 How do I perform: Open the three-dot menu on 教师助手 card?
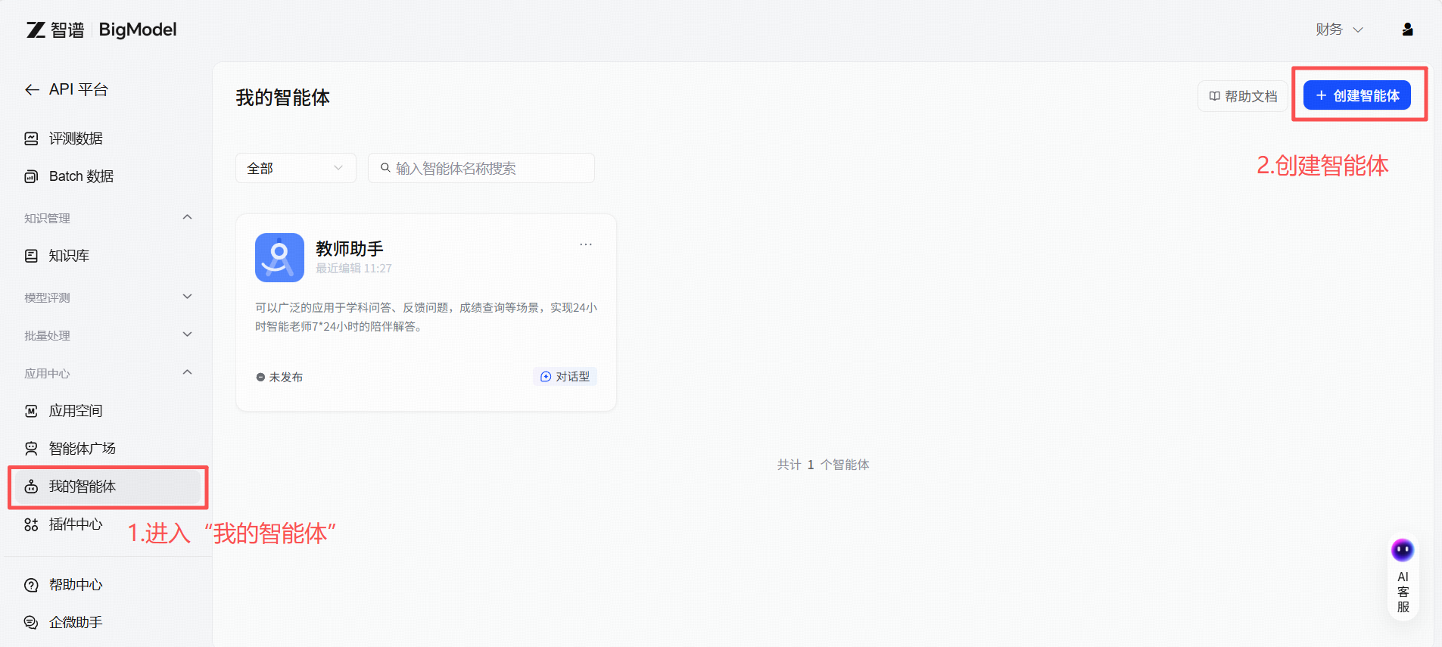pyautogui.click(x=585, y=244)
